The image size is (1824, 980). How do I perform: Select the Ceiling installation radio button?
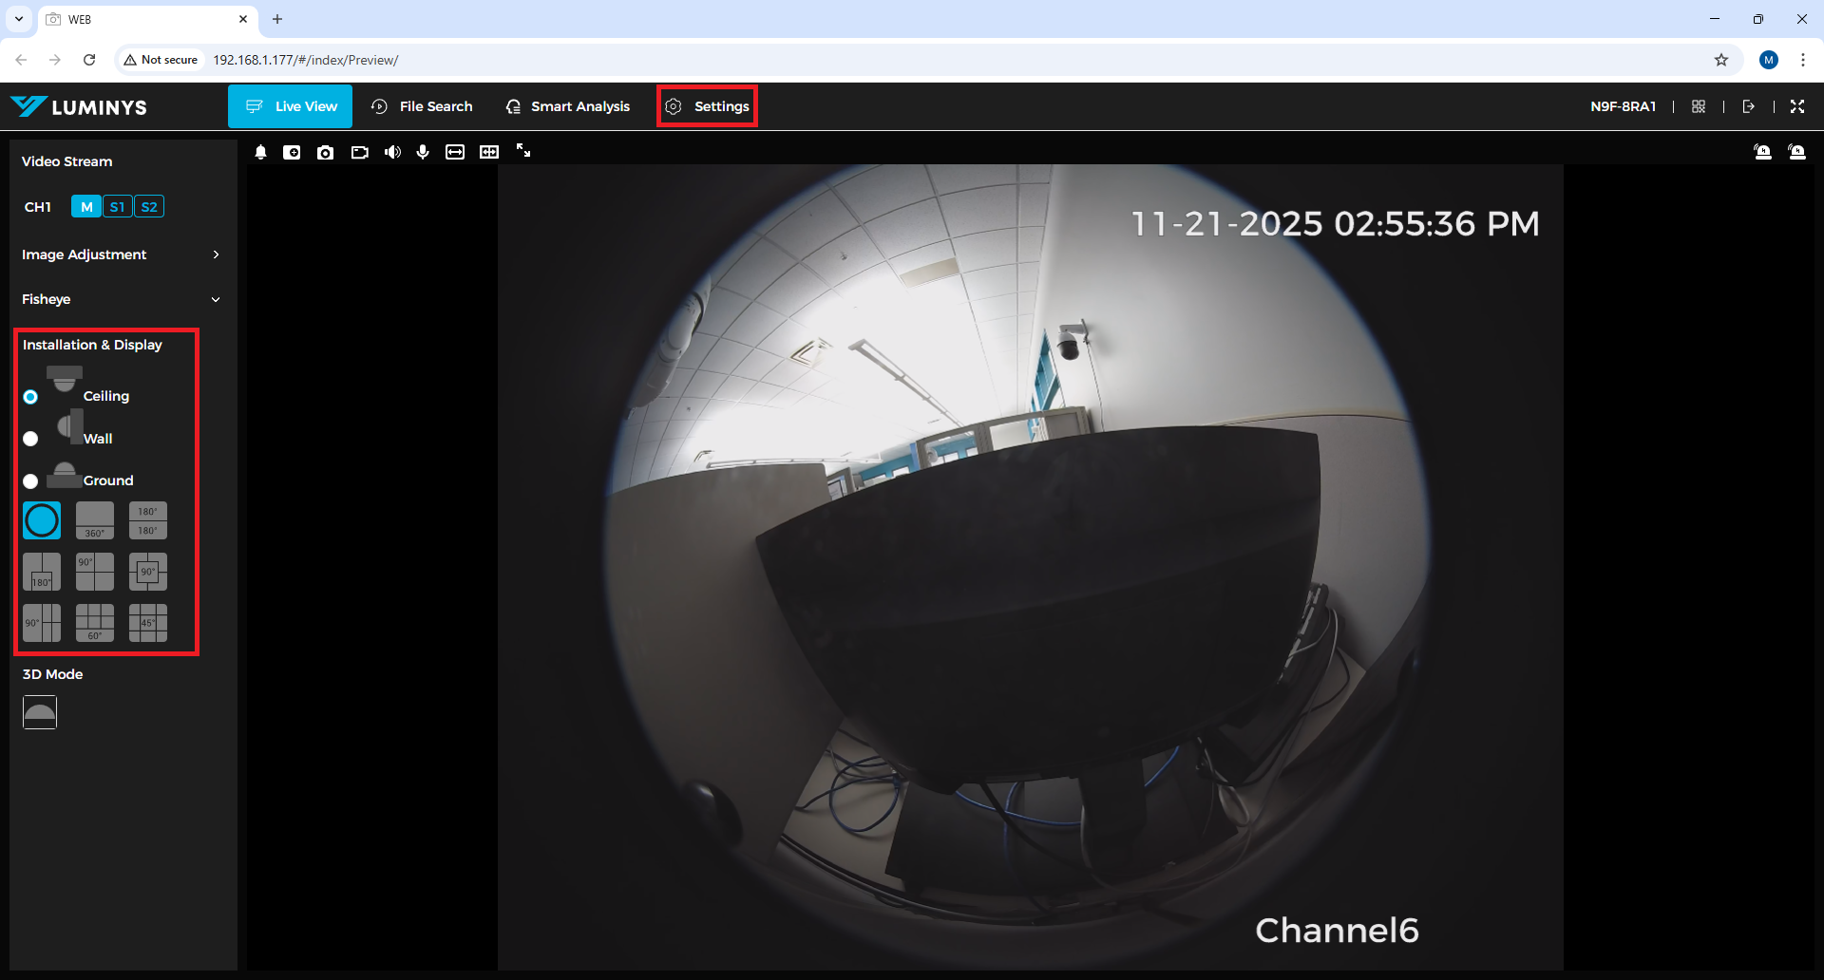pos(31,397)
